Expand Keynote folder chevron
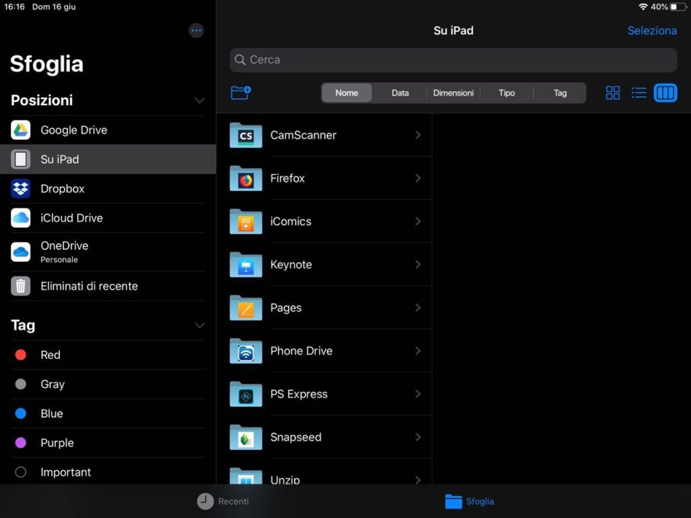Screen dimensions: 691x518 418,264
